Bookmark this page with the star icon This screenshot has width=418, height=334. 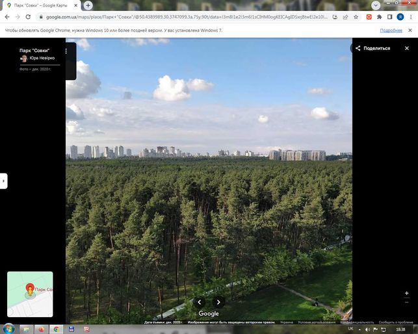click(356, 17)
